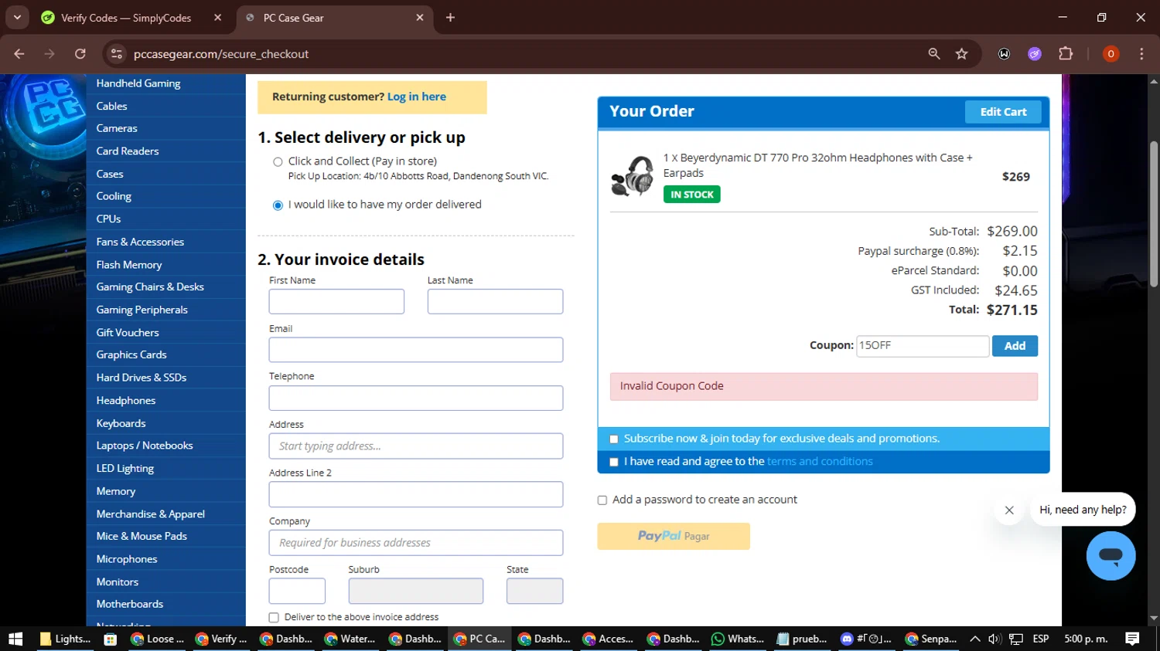The width and height of the screenshot is (1160, 651).
Task: Open the terms and conditions link
Action: [x=820, y=462]
